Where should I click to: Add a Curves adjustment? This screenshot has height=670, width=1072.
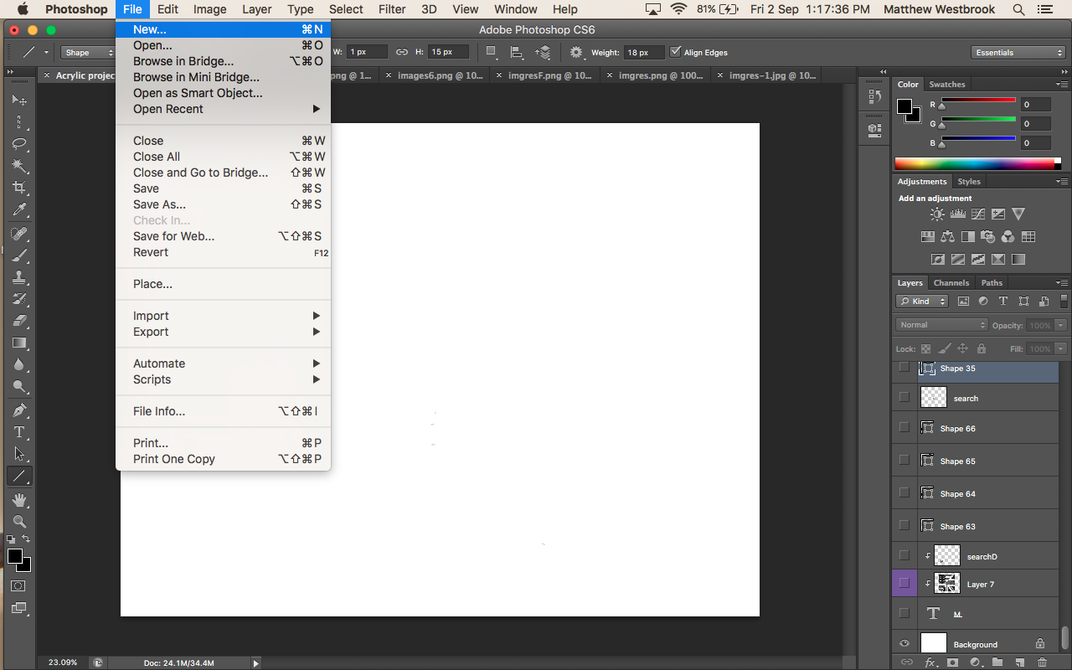(977, 214)
